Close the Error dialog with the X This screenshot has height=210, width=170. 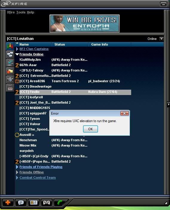click(x=125, y=113)
